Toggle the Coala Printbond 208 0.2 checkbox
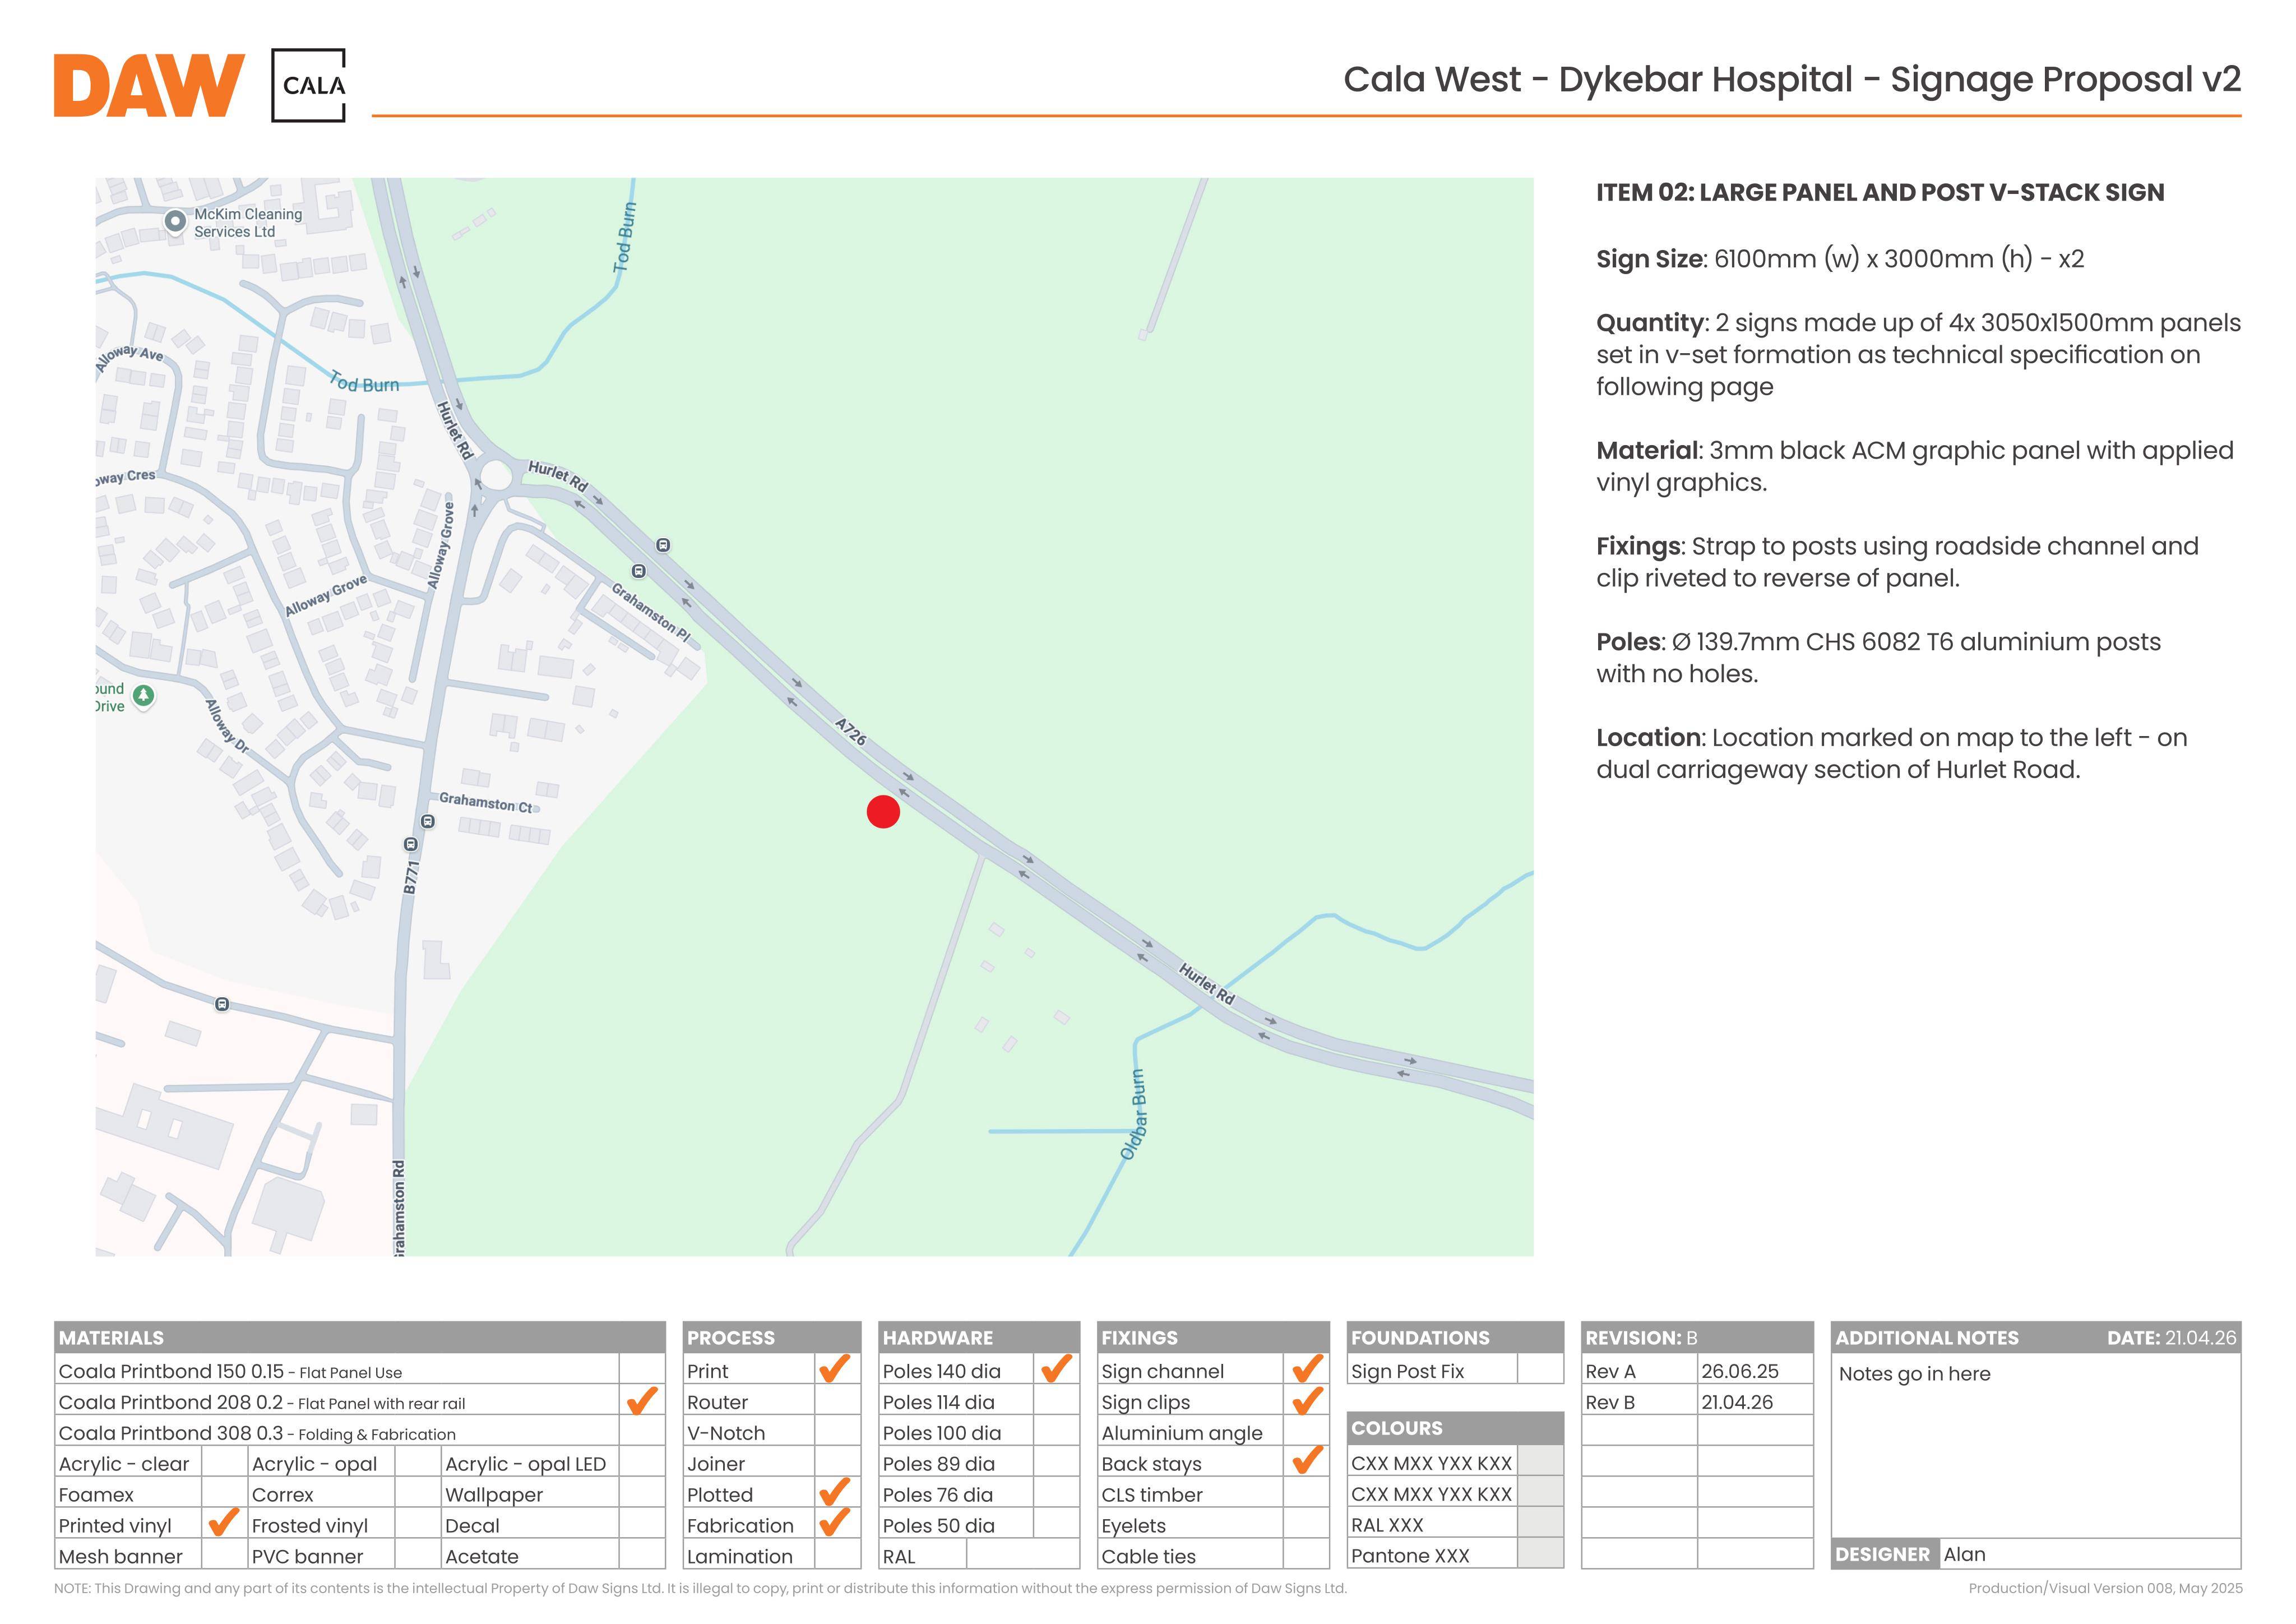Image resolution: width=2296 pixels, height=1624 pixels. (642, 1401)
